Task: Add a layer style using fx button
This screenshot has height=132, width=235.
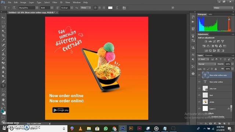Action: pyautogui.click(x=206, y=124)
